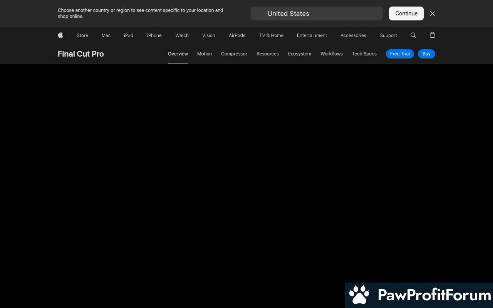Click the Final Cut Pro title link

tap(81, 54)
